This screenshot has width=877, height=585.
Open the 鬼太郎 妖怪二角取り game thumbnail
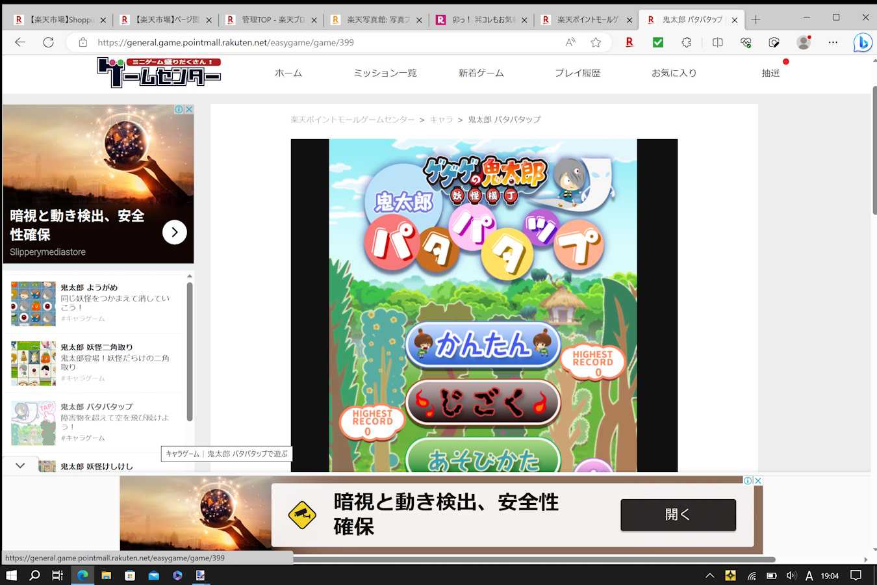point(33,363)
